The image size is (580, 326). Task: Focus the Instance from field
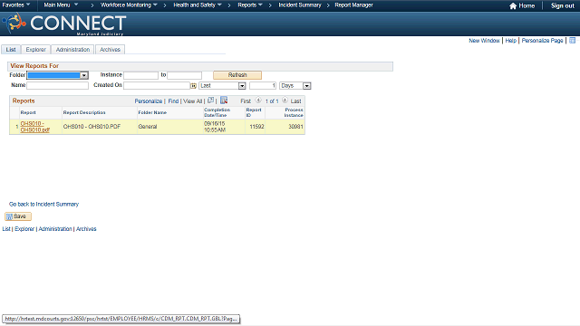pyautogui.click(x=141, y=75)
